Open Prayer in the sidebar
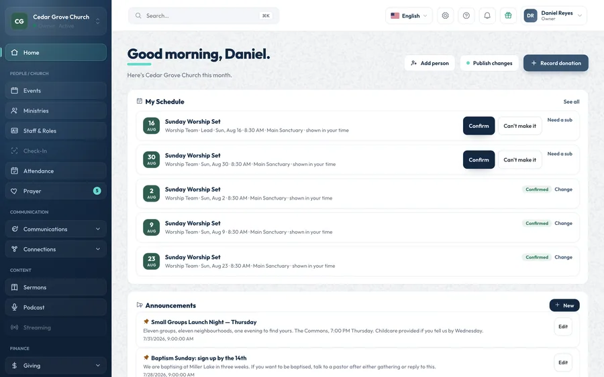The image size is (604, 377). 56,191
